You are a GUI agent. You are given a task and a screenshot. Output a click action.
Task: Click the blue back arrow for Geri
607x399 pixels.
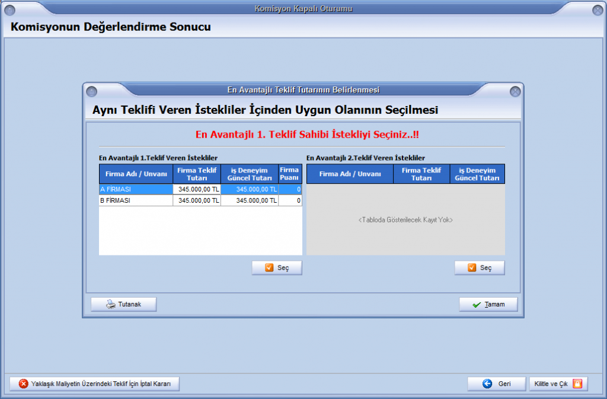pos(487,384)
